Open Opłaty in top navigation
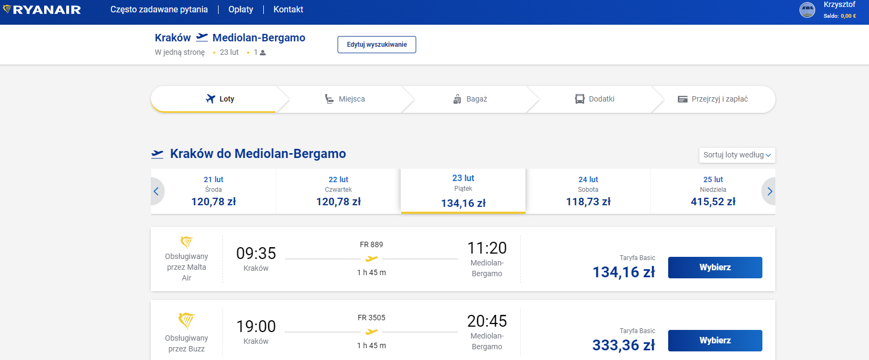 point(241,9)
